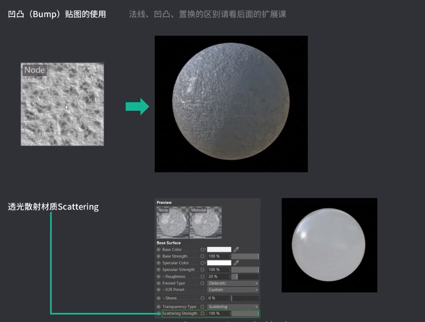
Task: Click the circle icon beside Roughness
Action: (159, 277)
